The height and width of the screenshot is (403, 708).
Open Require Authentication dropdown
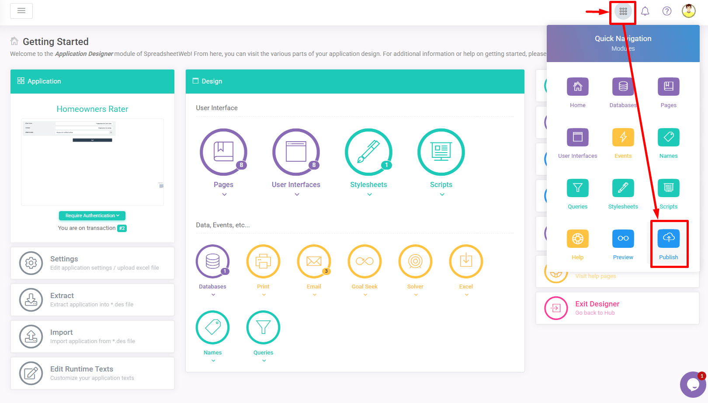[x=92, y=215]
